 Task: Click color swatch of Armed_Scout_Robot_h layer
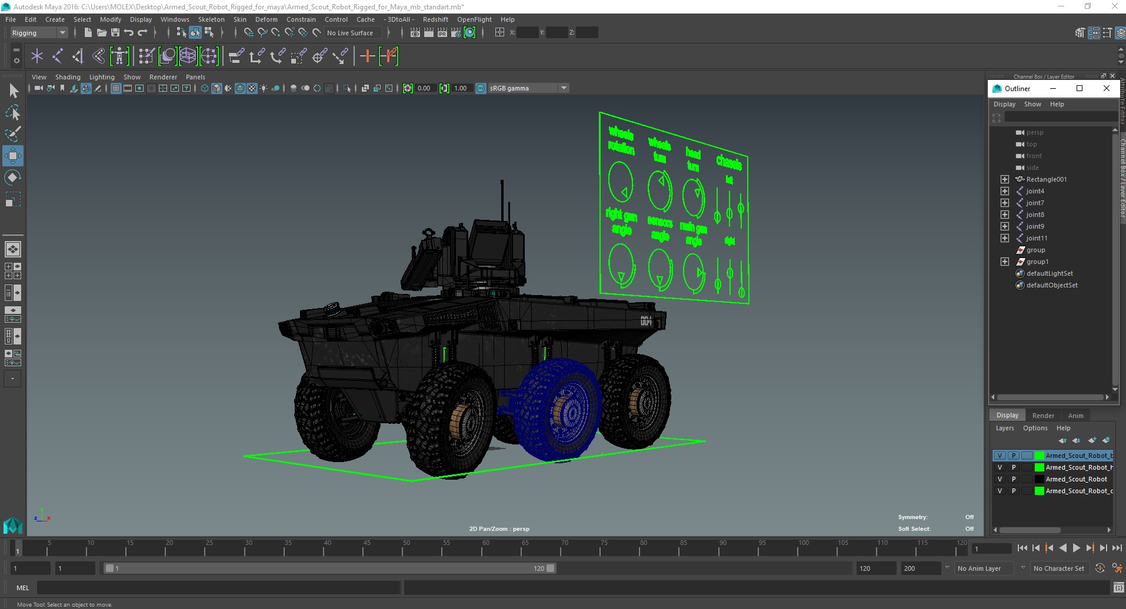[x=1040, y=467]
